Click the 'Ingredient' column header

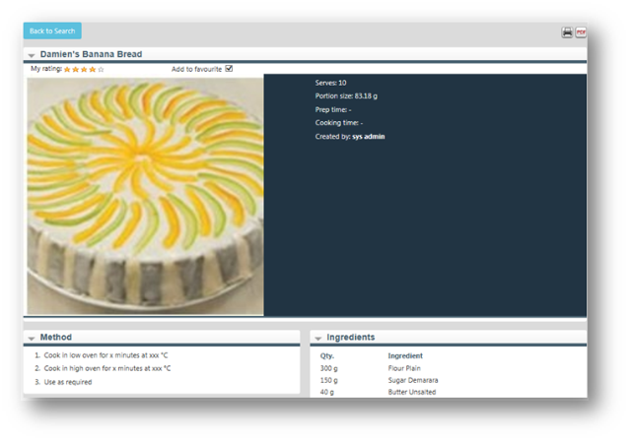(x=405, y=355)
